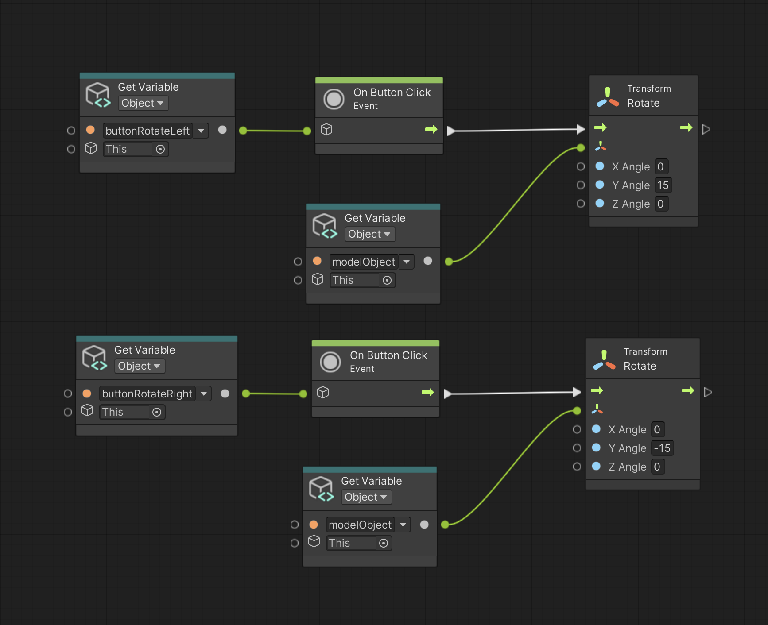Screen dimensions: 768x625
Task: Click the cube target icon in On Button Click wired to buttonRotateLeft
Action: pyautogui.click(x=326, y=129)
